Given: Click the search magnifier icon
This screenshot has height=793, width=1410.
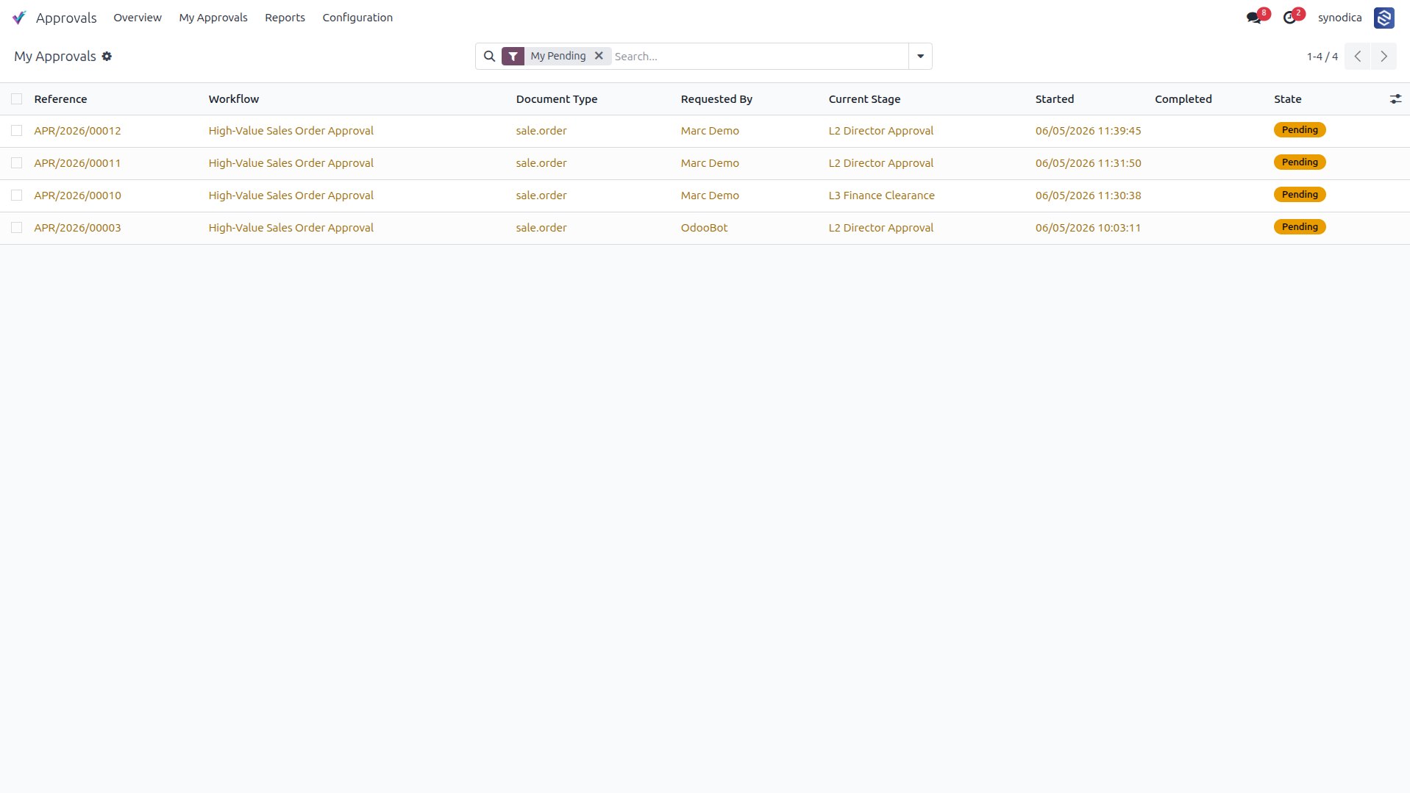Looking at the screenshot, I should pyautogui.click(x=489, y=57).
